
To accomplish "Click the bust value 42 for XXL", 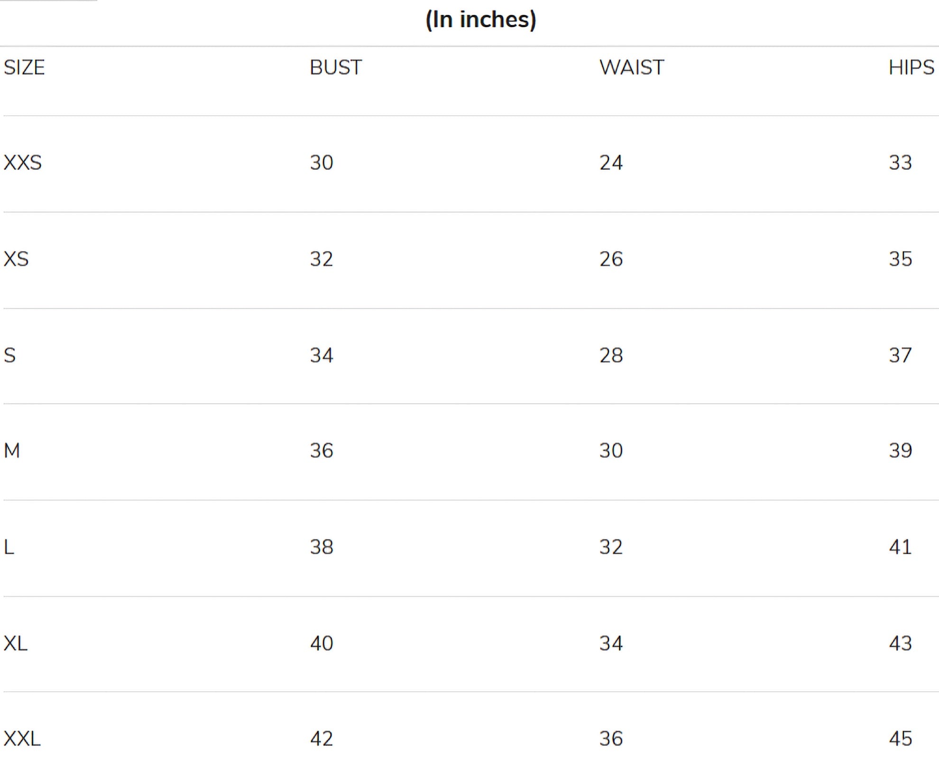I will tap(322, 739).
